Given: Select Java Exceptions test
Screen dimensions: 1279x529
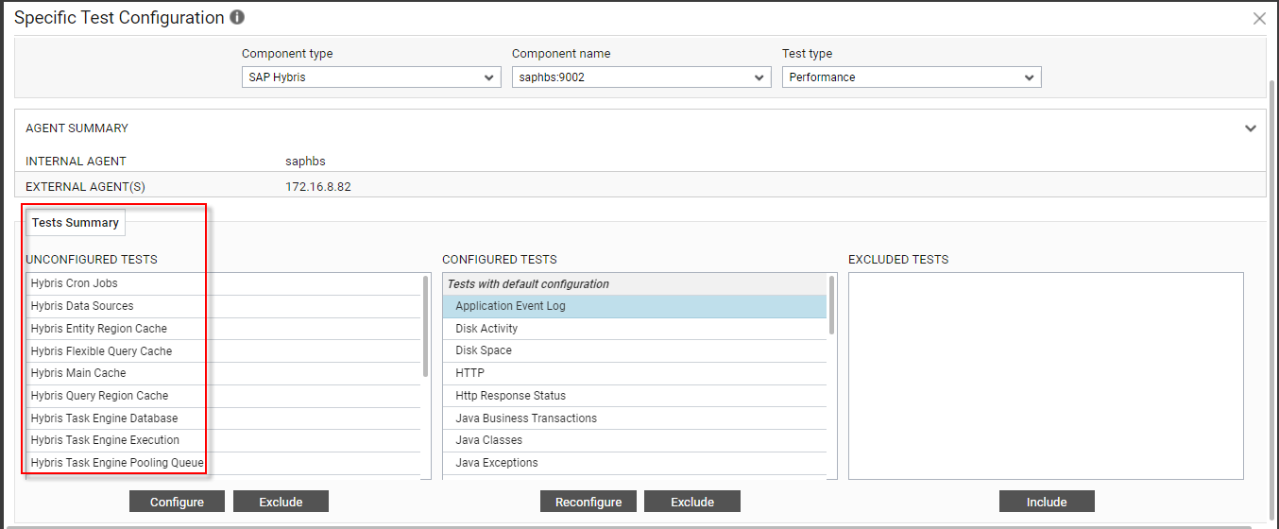Looking at the screenshot, I should coord(635,463).
